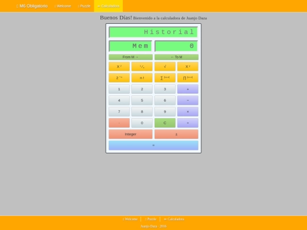This screenshot has height=230, width=307.
Task: Click the reciprocal 1/x button
Action: 142,66
